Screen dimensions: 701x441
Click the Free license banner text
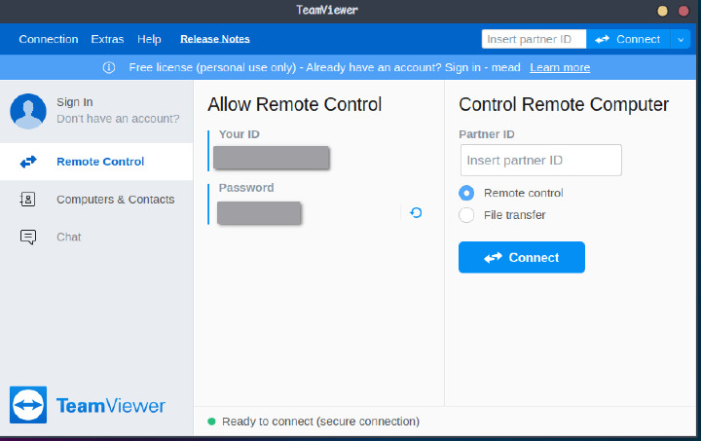tap(324, 67)
